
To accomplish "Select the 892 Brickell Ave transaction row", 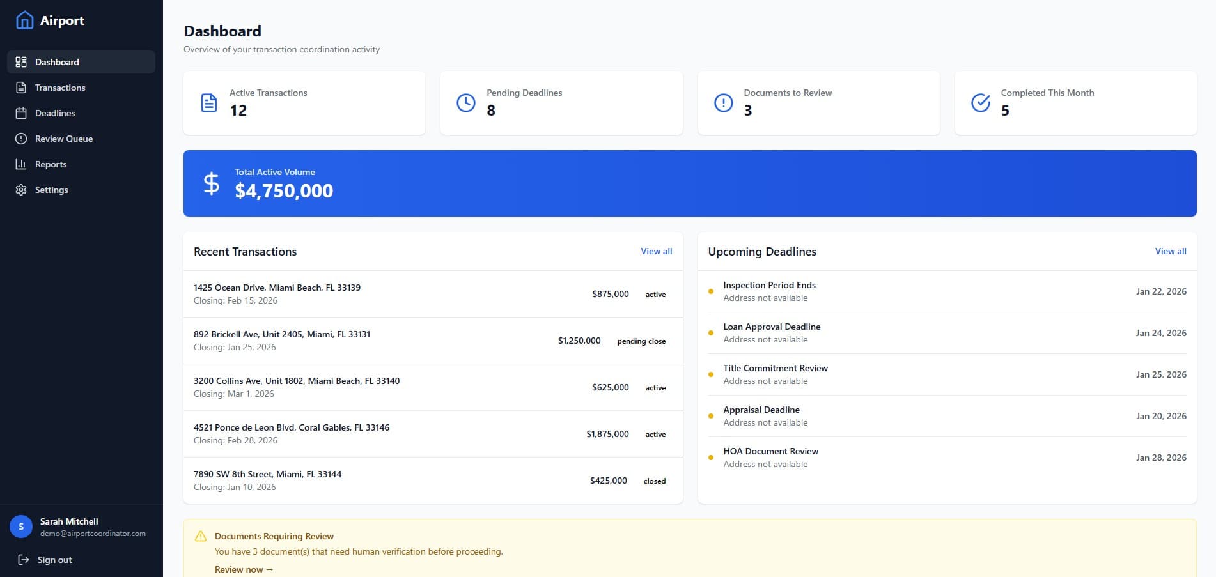I will pyautogui.click(x=433, y=341).
